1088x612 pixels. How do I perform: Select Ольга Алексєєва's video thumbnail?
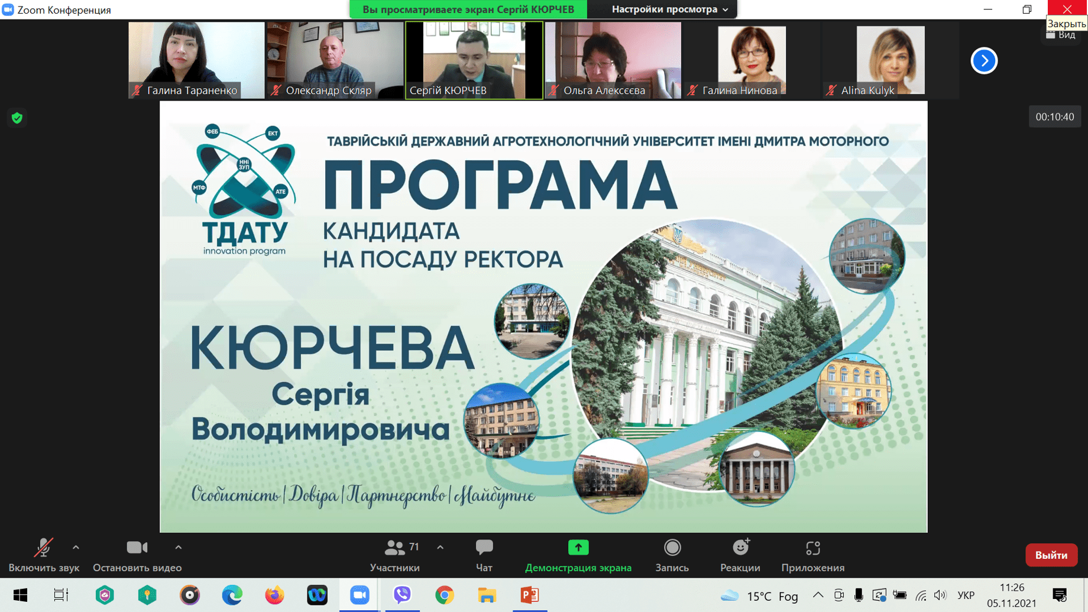[613, 60]
